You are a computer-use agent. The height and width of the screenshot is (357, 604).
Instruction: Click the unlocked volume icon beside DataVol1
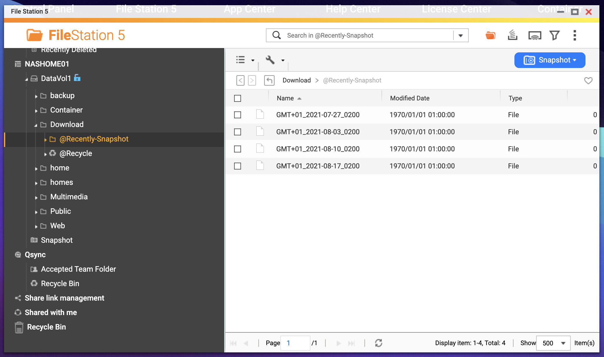pos(77,78)
